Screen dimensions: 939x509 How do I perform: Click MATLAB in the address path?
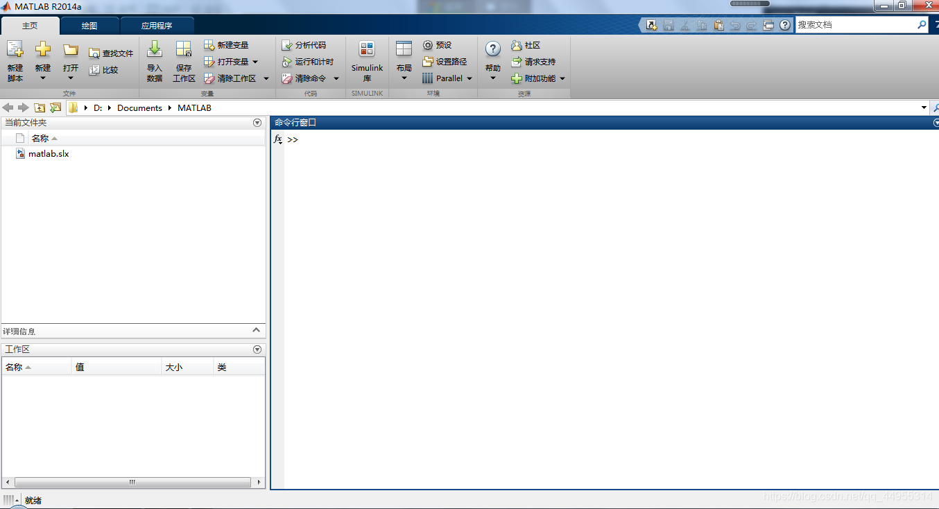[194, 108]
